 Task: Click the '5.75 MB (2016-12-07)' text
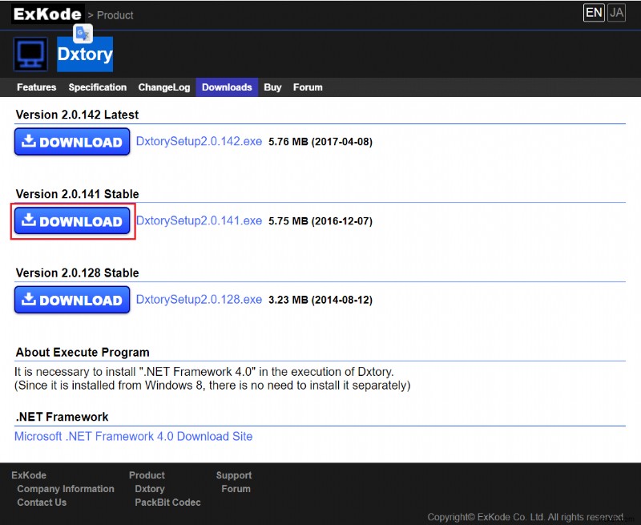(x=320, y=221)
